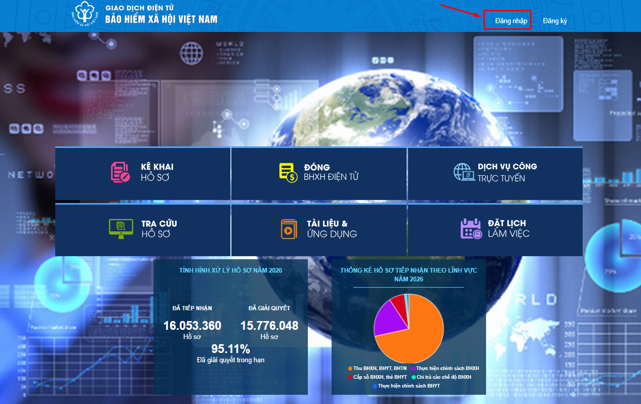Open the Đóng BHXH điện tử tile
641x404 pixels.
click(319, 173)
